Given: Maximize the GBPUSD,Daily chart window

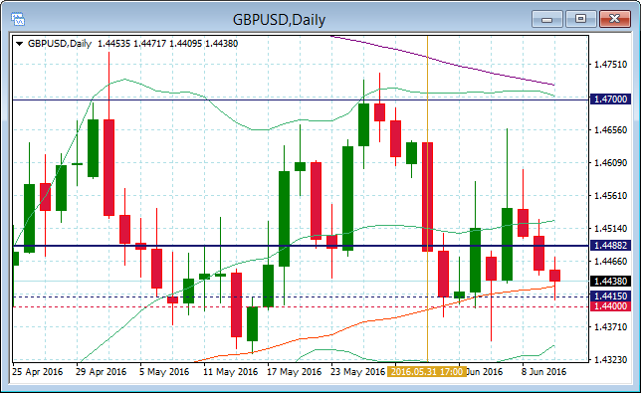Looking at the screenshot, I should pyautogui.click(x=580, y=19).
